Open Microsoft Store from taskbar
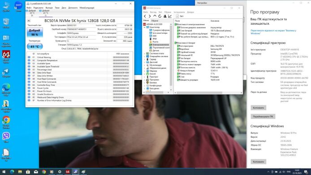This screenshot has height=175, width=311. [x=28, y=171]
